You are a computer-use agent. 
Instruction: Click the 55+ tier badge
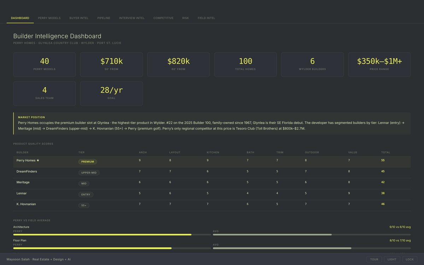(84, 205)
